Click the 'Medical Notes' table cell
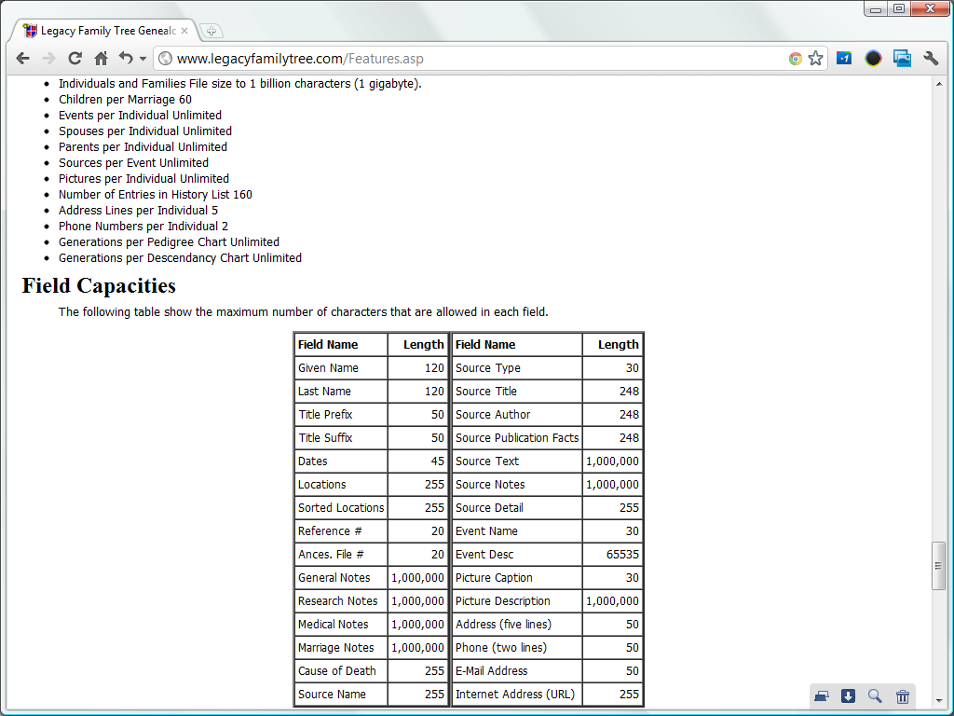Viewport: 954px width, 716px height. click(x=341, y=624)
